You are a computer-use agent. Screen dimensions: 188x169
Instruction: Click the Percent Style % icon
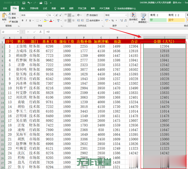[x=113, y=21]
